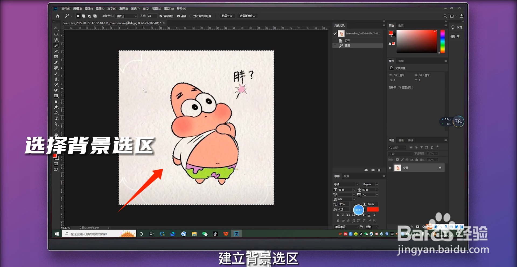Select the Gradient tool
The width and height of the screenshot is (517, 267).
pyautogui.click(x=56, y=96)
